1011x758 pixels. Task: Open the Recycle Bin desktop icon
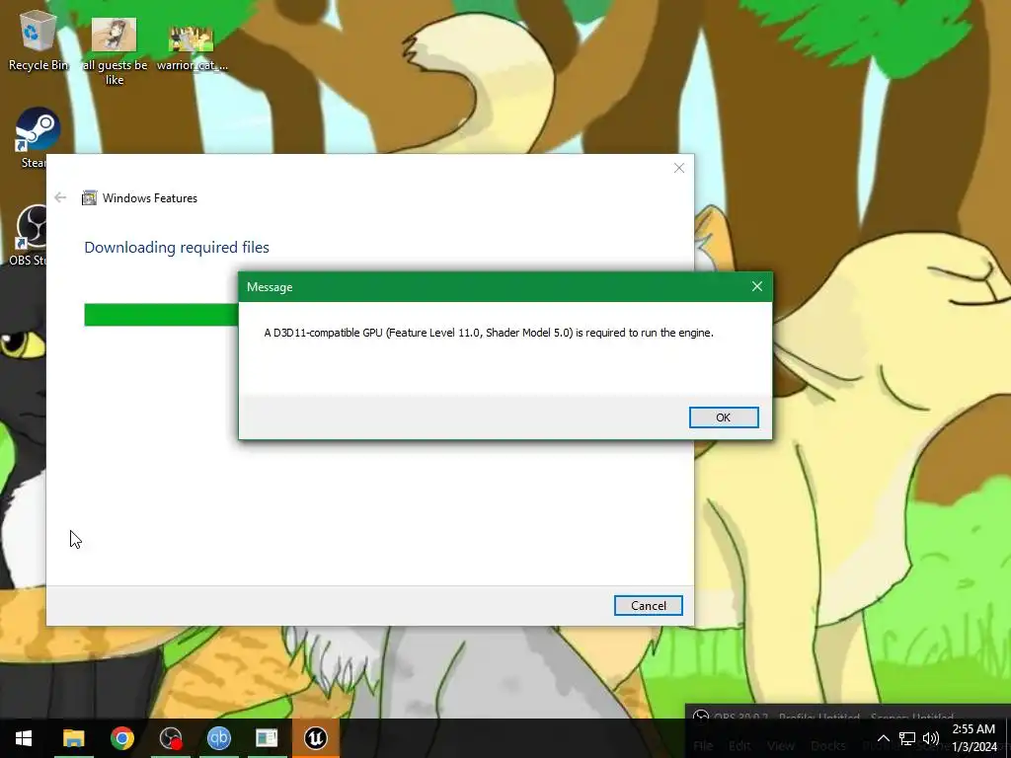[x=39, y=42]
